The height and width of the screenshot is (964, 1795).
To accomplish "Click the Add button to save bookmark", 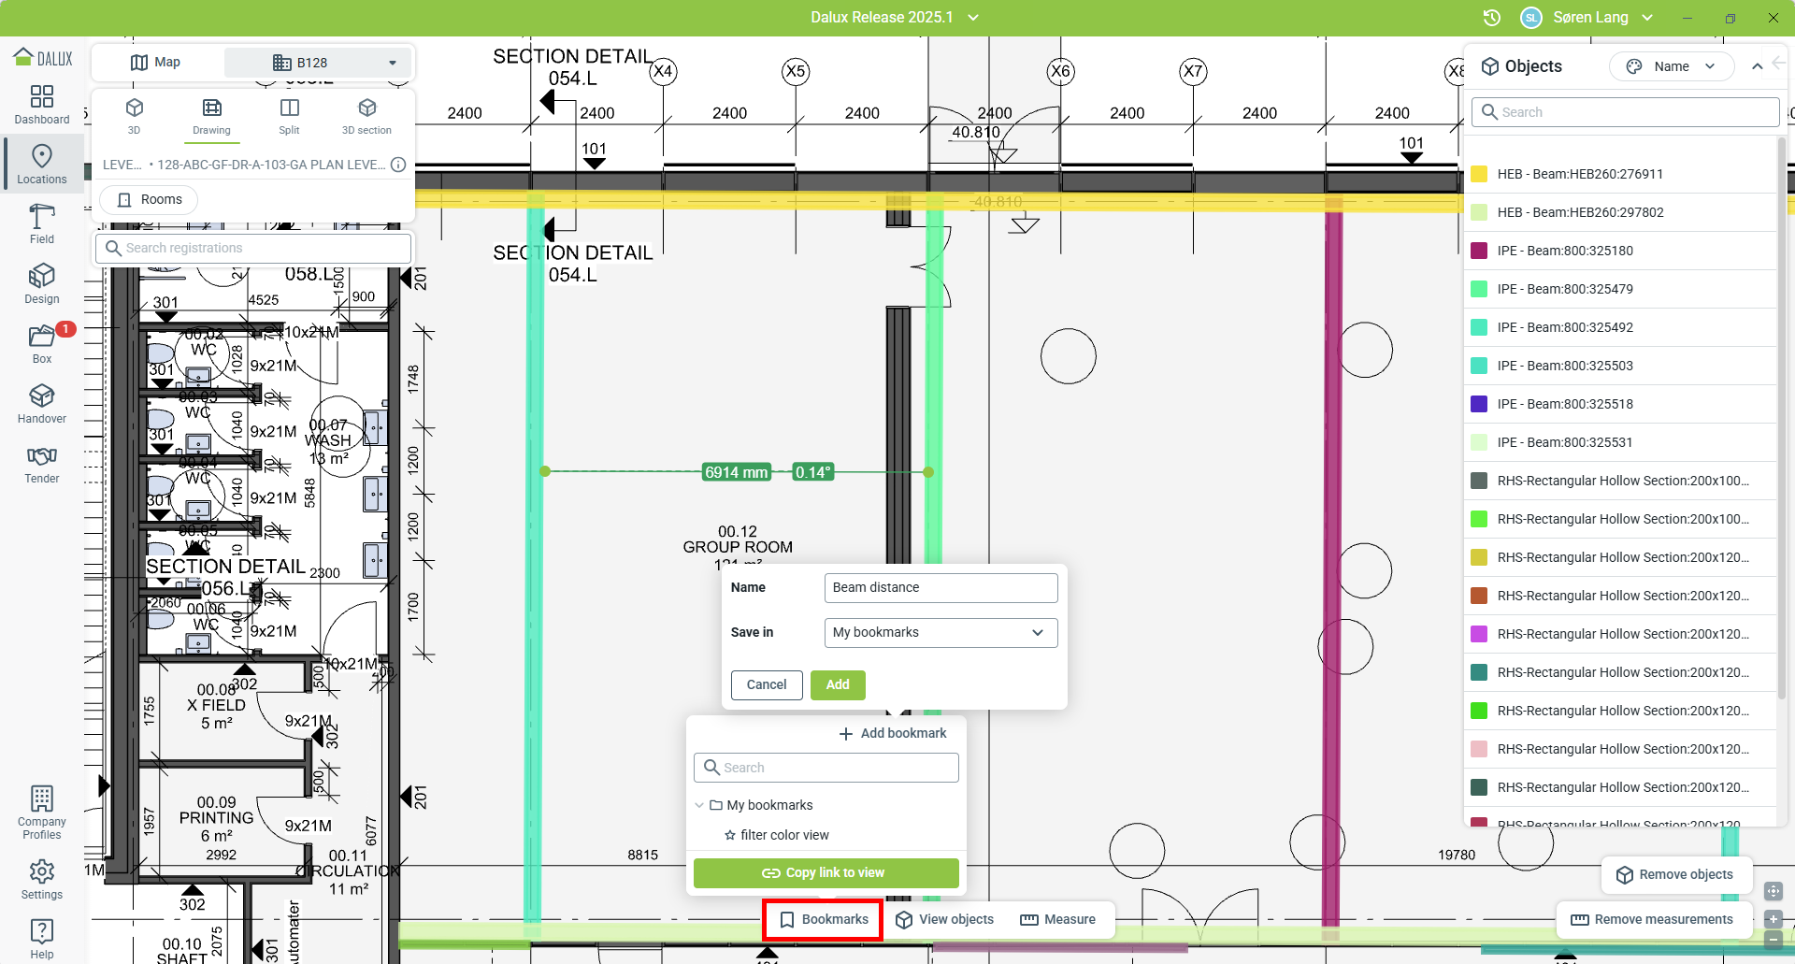I will tap(837, 684).
